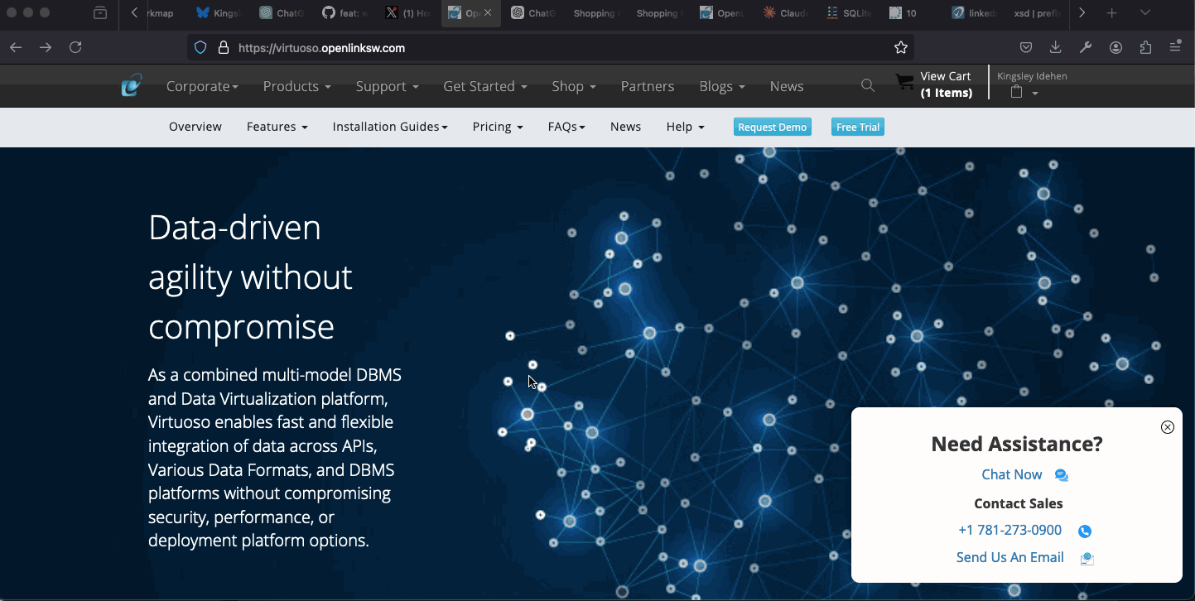Bookmark this page with the star icon
The height and width of the screenshot is (601, 1195).
(x=901, y=48)
